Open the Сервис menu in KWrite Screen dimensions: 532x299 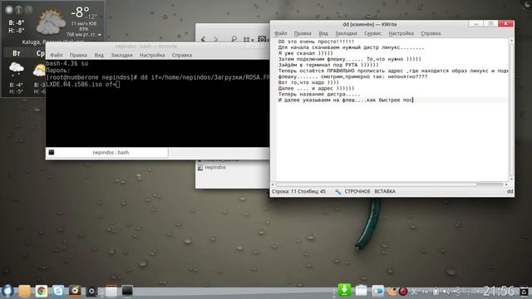(372, 33)
